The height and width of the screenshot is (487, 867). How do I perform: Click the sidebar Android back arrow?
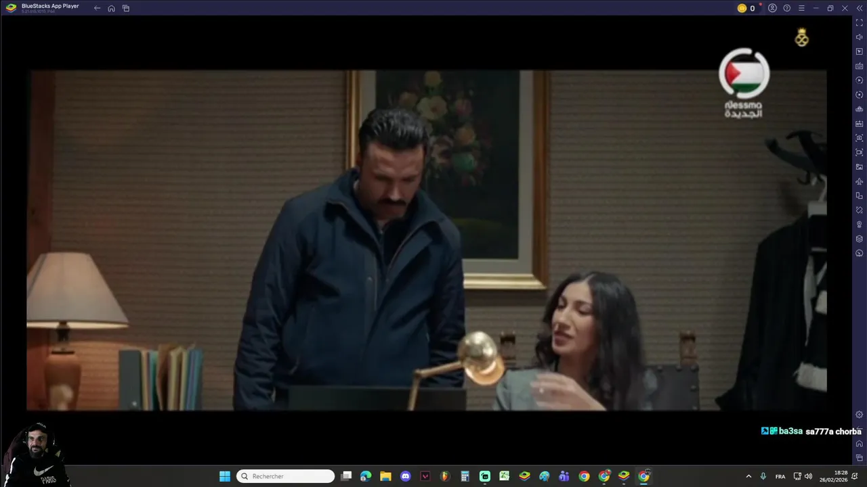[x=860, y=430]
